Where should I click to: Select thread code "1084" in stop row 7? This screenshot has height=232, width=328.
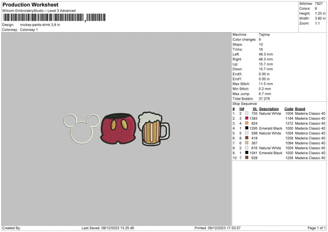(289, 143)
